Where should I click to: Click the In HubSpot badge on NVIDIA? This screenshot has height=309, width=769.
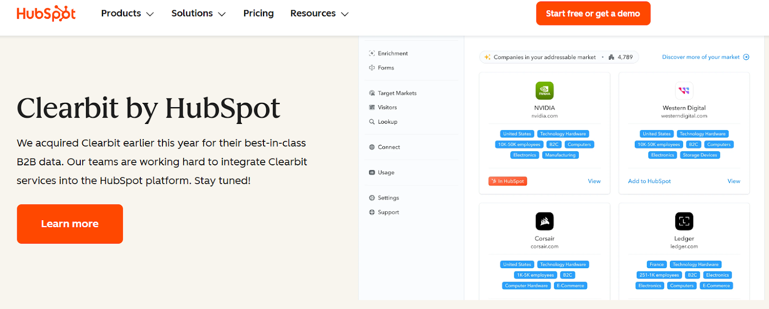(508, 181)
